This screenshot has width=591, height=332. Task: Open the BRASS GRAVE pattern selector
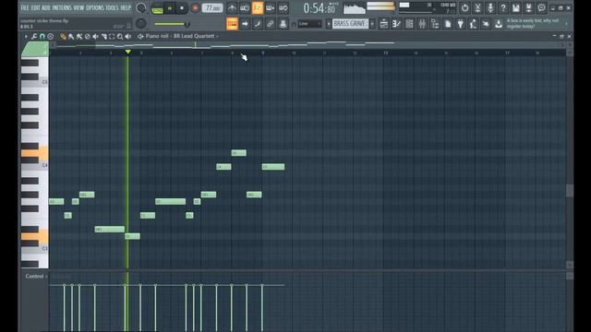(x=350, y=24)
